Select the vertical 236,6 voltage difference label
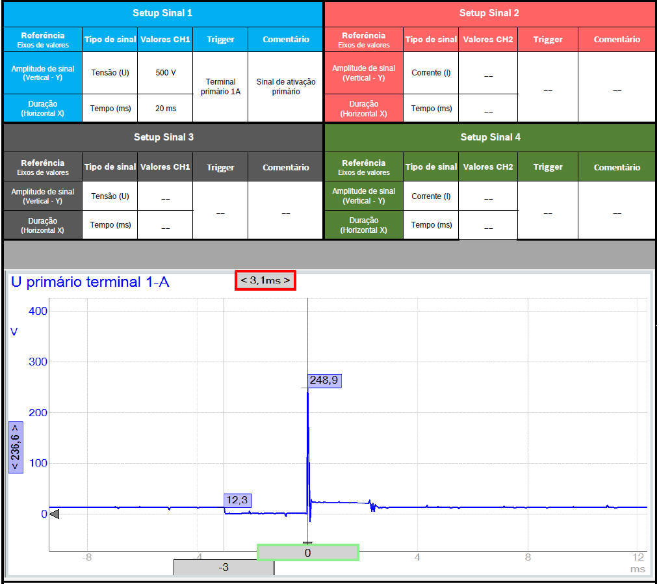 16,447
